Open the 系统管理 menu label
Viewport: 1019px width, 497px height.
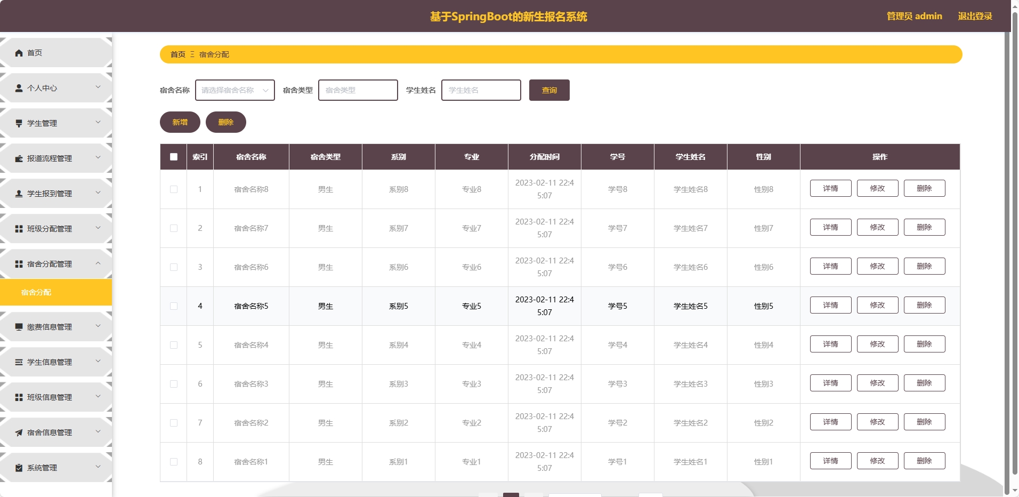pyautogui.click(x=42, y=468)
